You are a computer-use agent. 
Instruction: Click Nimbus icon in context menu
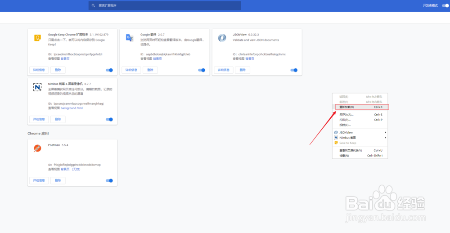point(336,138)
